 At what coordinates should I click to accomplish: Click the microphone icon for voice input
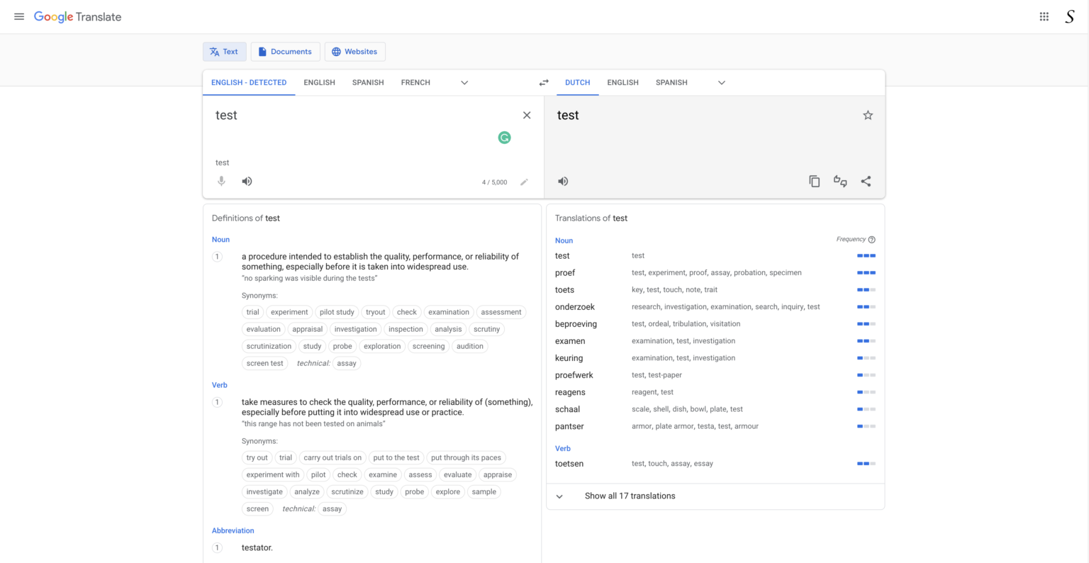click(x=220, y=181)
